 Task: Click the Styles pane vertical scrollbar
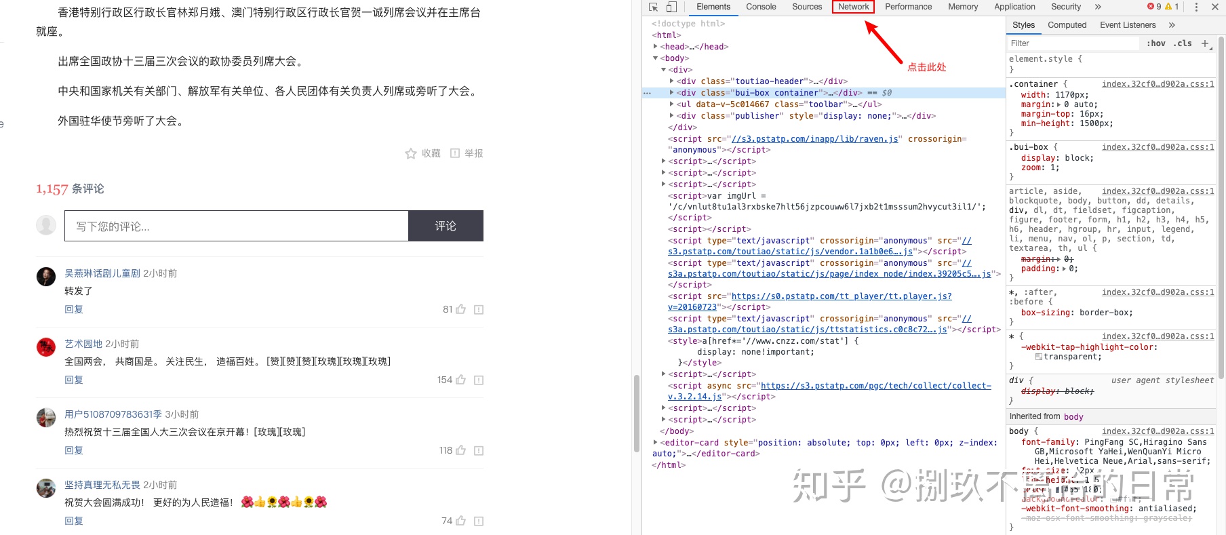coord(1221,207)
